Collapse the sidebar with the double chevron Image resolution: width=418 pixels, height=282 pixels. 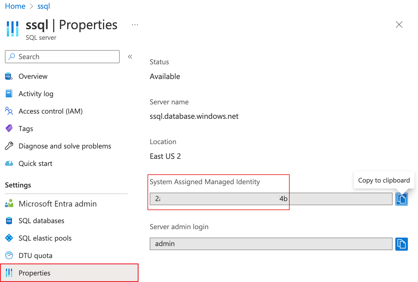pyautogui.click(x=130, y=56)
